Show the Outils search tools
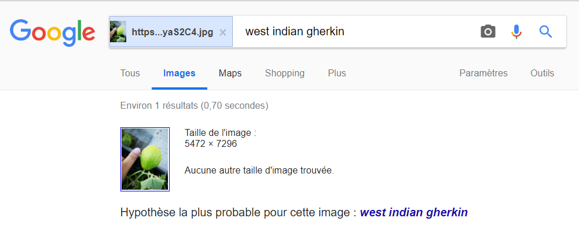The width and height of the screenshot is (579, 251). (542, 73)
